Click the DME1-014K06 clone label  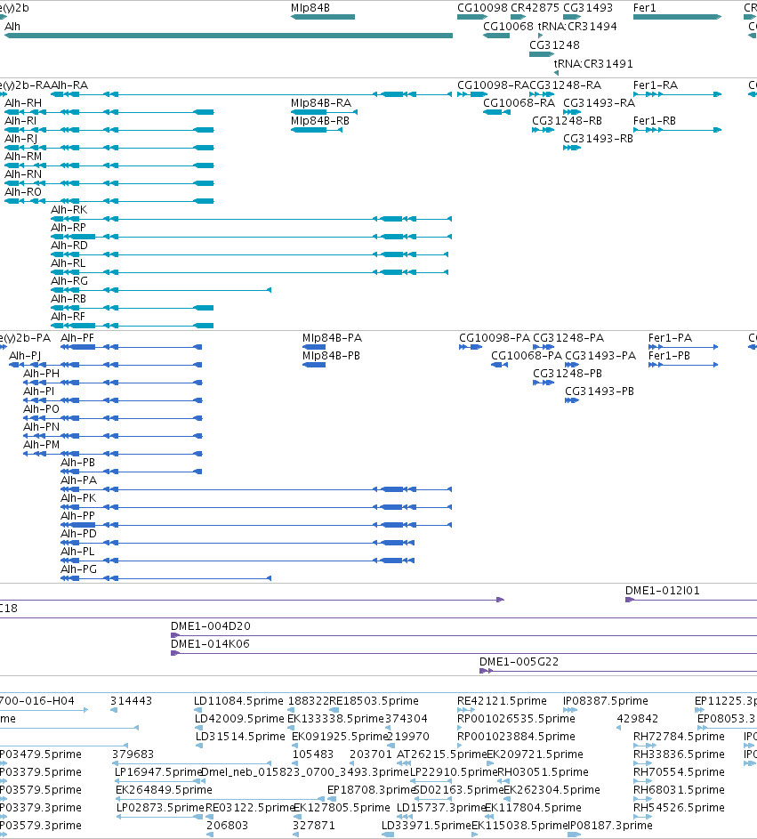[x=210, y=643]
